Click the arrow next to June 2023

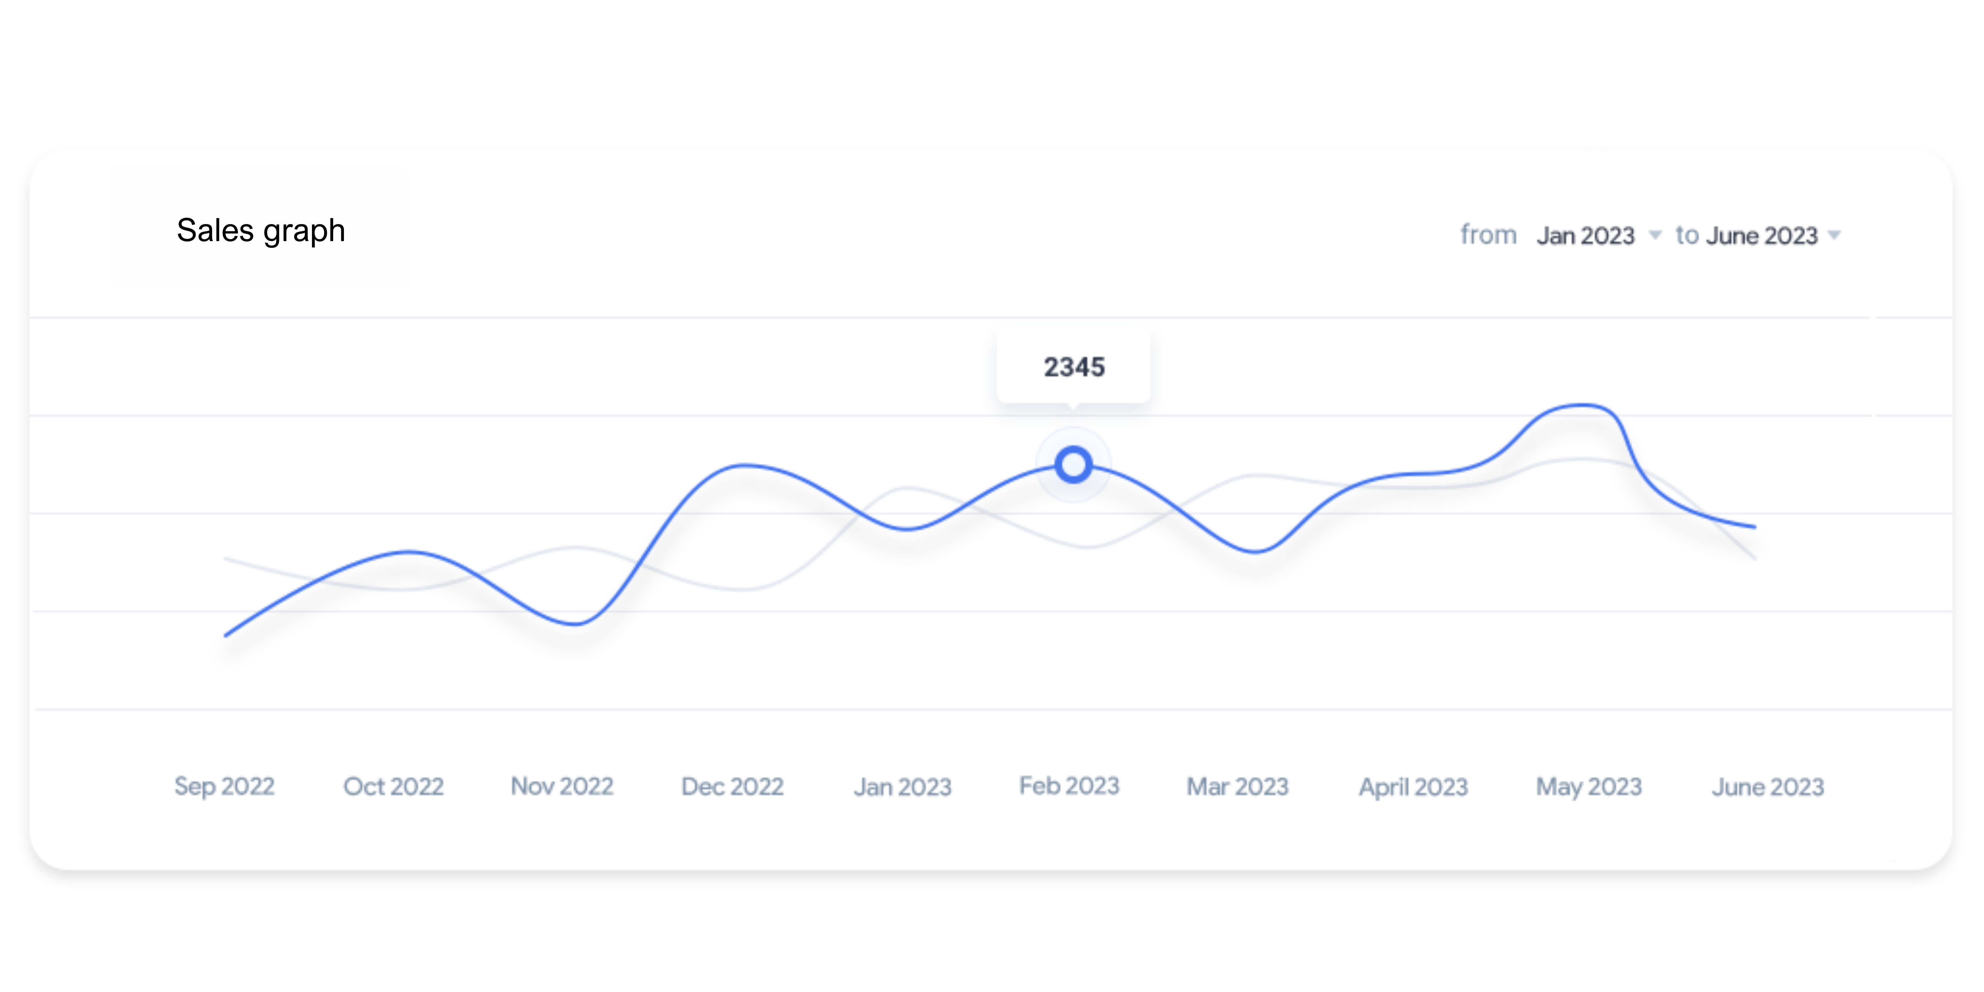[1834, 235]
